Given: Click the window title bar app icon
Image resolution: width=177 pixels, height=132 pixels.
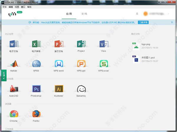Looking at the screenshot, I should tap(3, 2).
